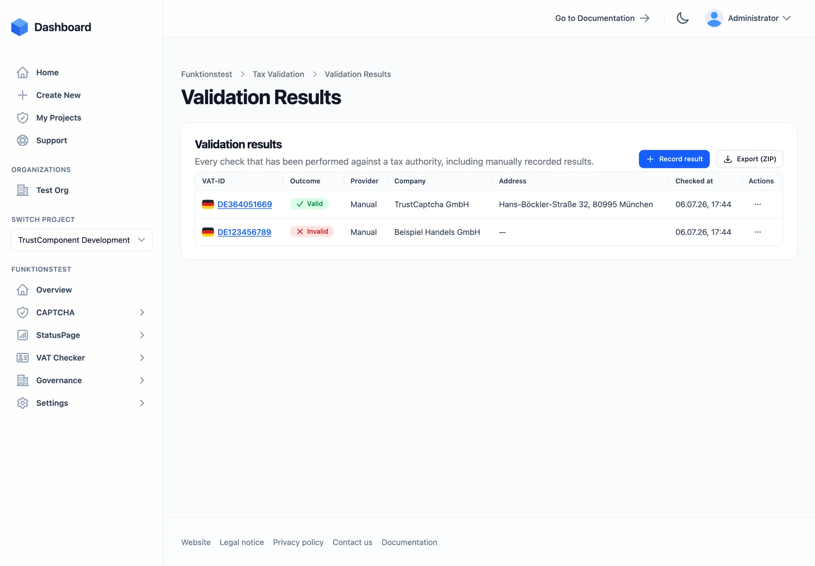815x566 pixels.
Task: Expand the StatusPage submenu chevron
Action: tap(142, 335)
